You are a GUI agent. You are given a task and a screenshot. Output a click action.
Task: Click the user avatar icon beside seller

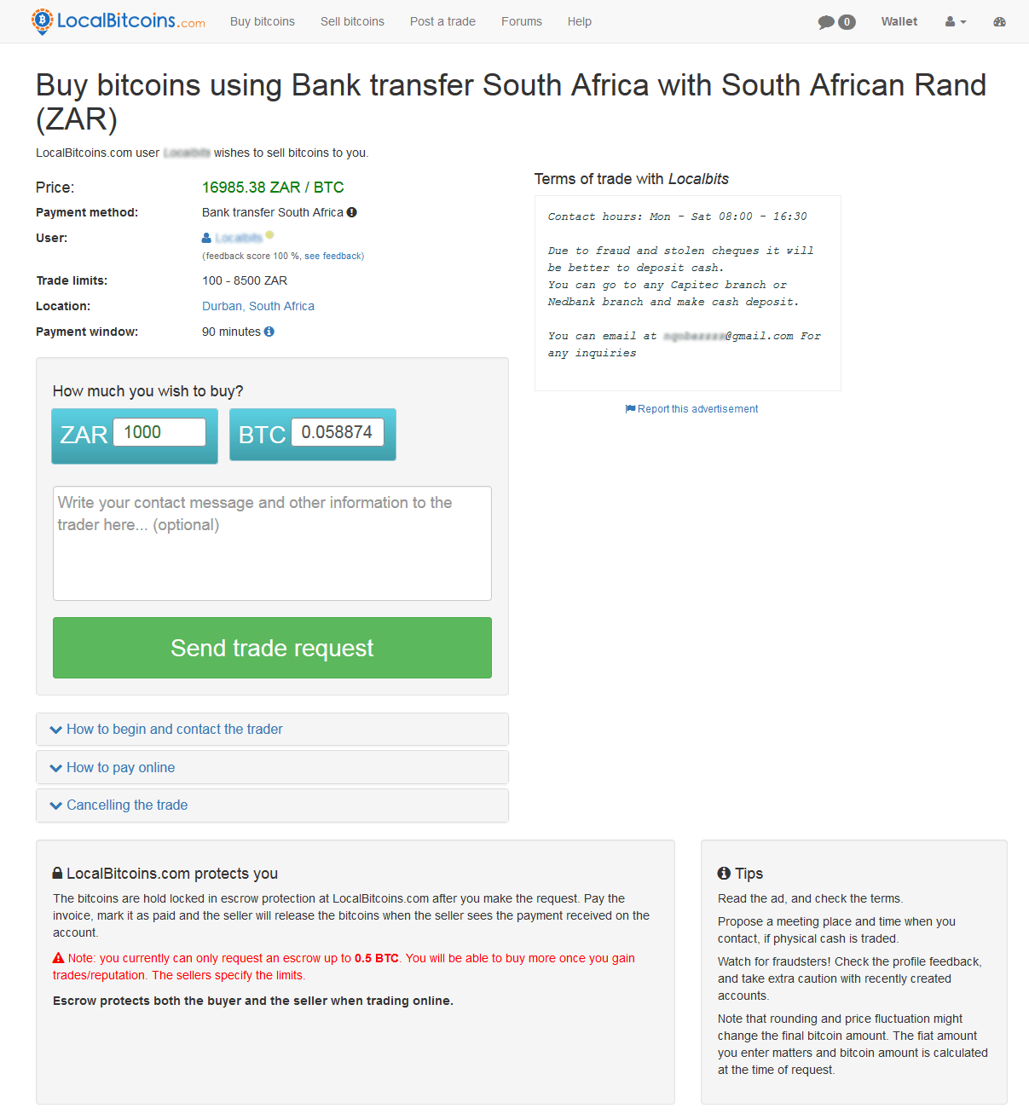coord(206,238)
